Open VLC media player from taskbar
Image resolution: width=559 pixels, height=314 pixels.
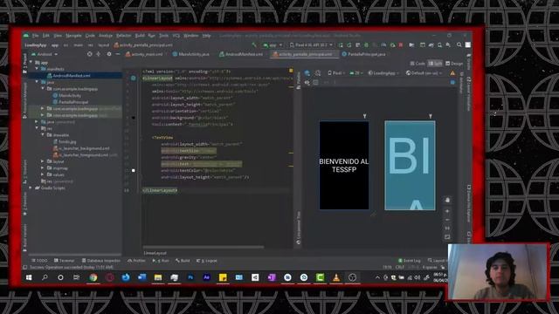tap(336, 277)
